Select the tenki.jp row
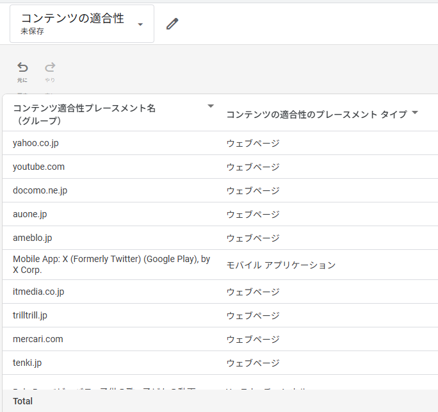 (220, 363)
